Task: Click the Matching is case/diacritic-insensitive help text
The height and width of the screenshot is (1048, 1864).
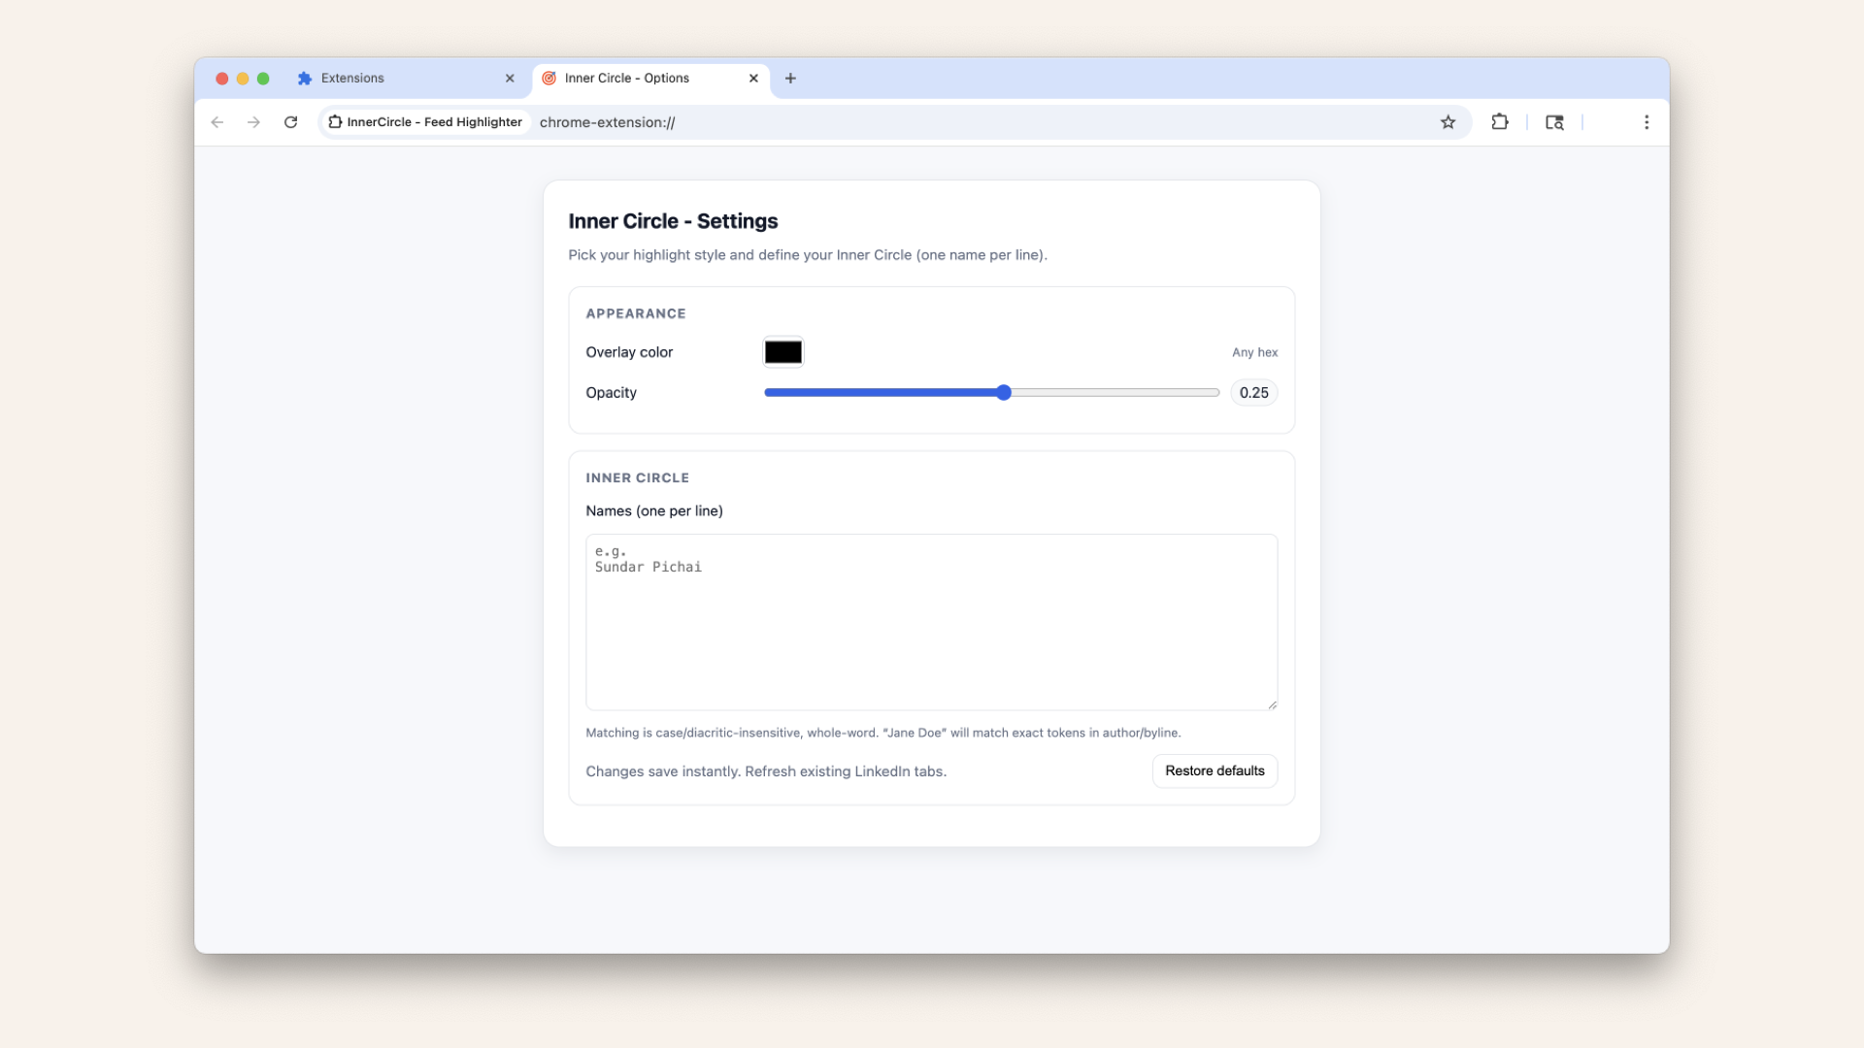Action: (883, 733)
